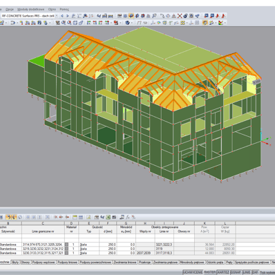Image resolution: width=275 pixels, height=275 pixels.
Task: Toggle RASTER grid in status bar
Action: (210, 272)
